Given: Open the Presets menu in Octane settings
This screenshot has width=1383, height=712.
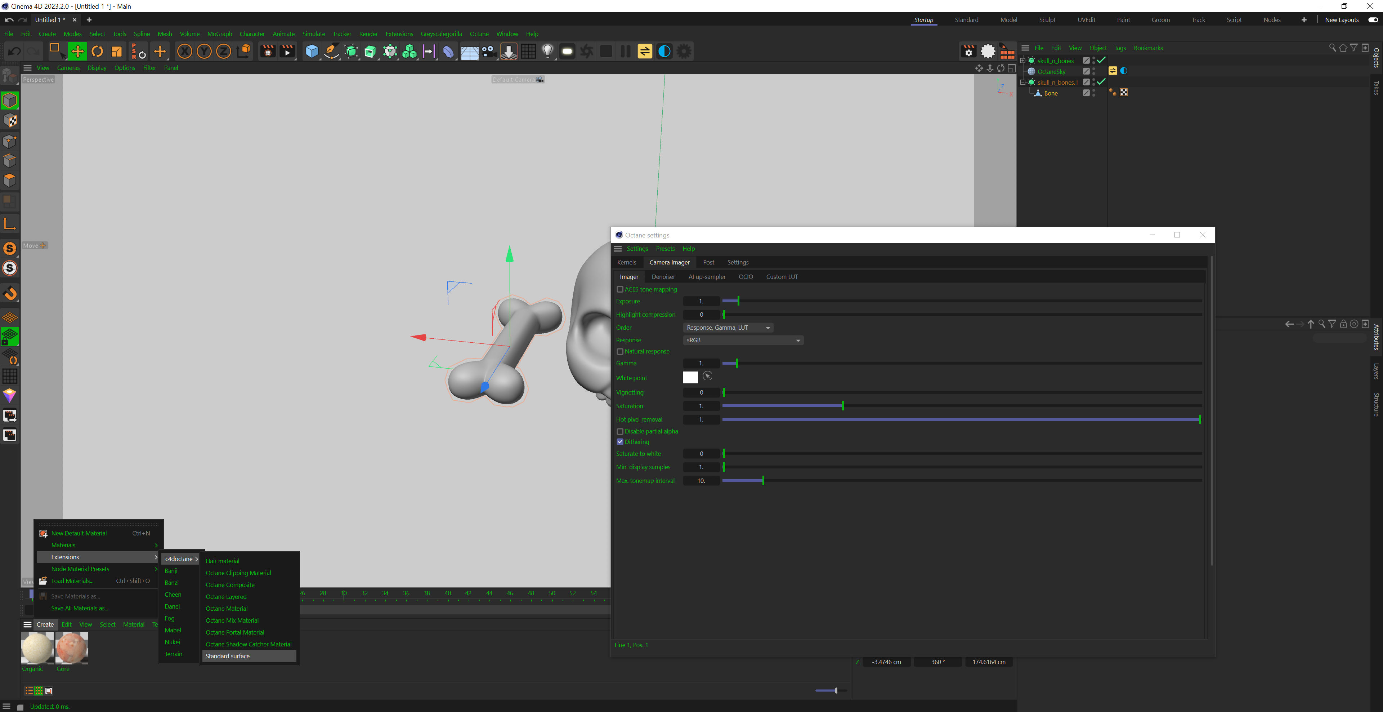Looking at the screenshot, I should 664,249.
